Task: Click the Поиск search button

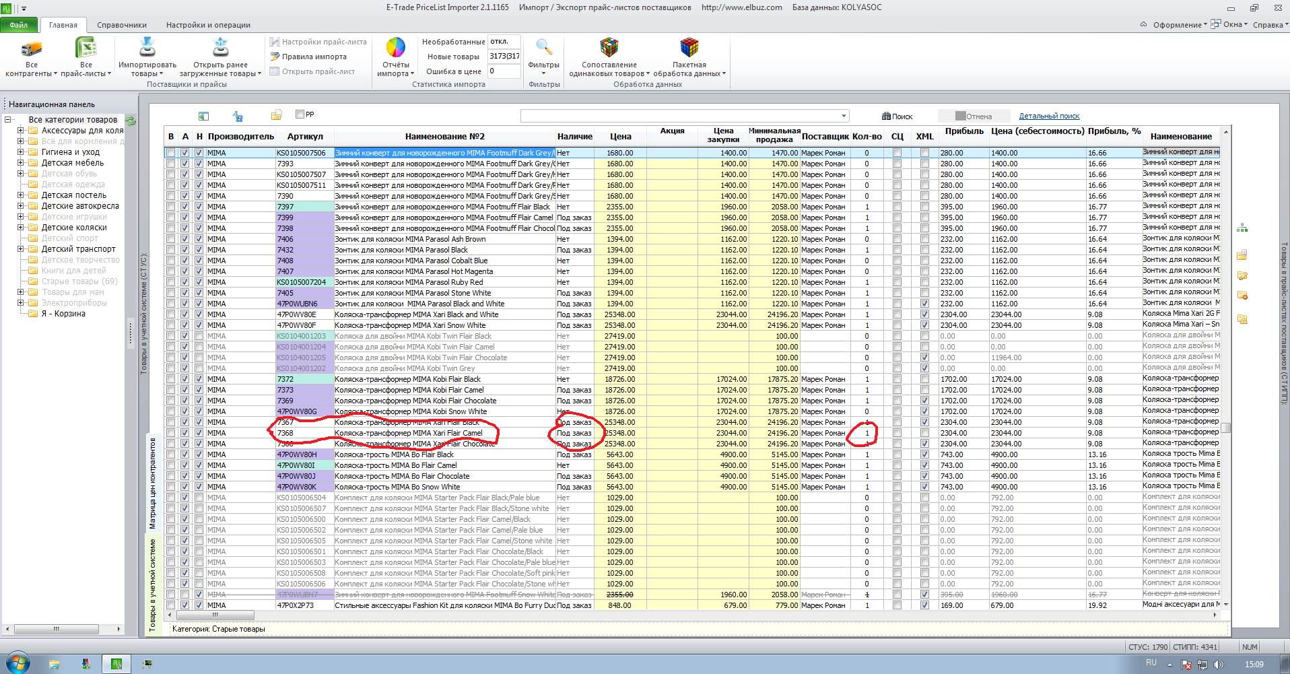Action: 897,116
